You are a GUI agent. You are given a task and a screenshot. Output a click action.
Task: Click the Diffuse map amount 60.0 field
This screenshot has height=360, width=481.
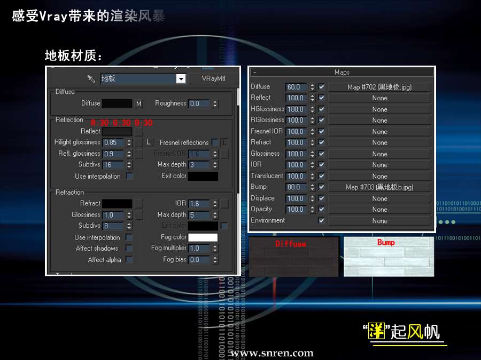pos(296,87)
